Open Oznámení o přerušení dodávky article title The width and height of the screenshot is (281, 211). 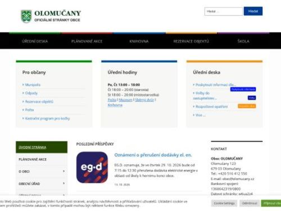(153, 155)
